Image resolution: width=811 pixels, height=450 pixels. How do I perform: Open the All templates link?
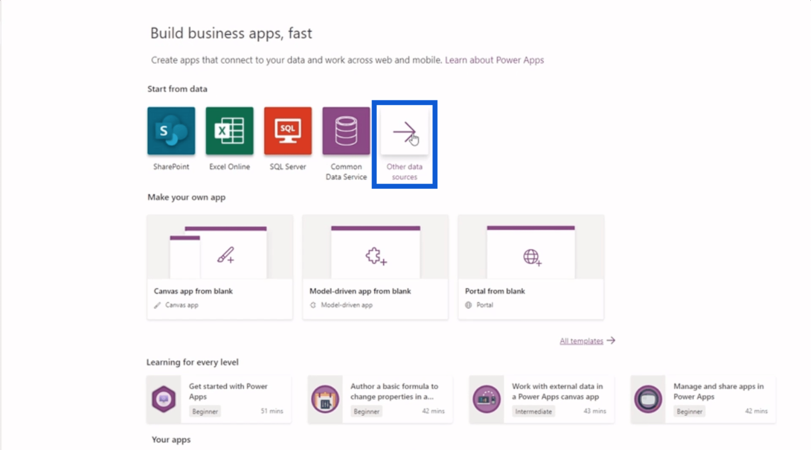click(581, 341)
